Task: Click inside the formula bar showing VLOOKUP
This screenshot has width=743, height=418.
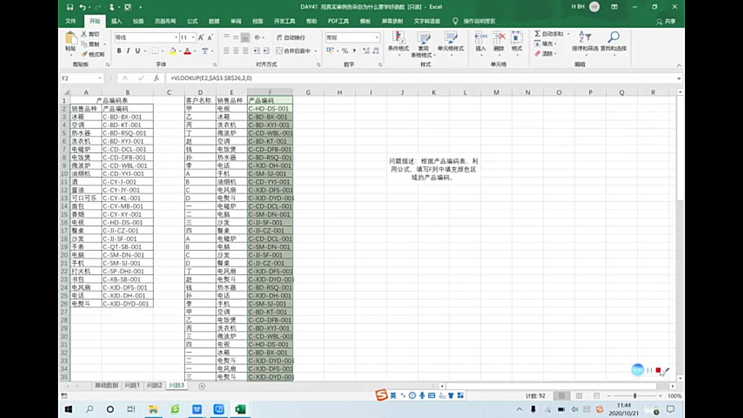Action: click(x=232, y=78)
